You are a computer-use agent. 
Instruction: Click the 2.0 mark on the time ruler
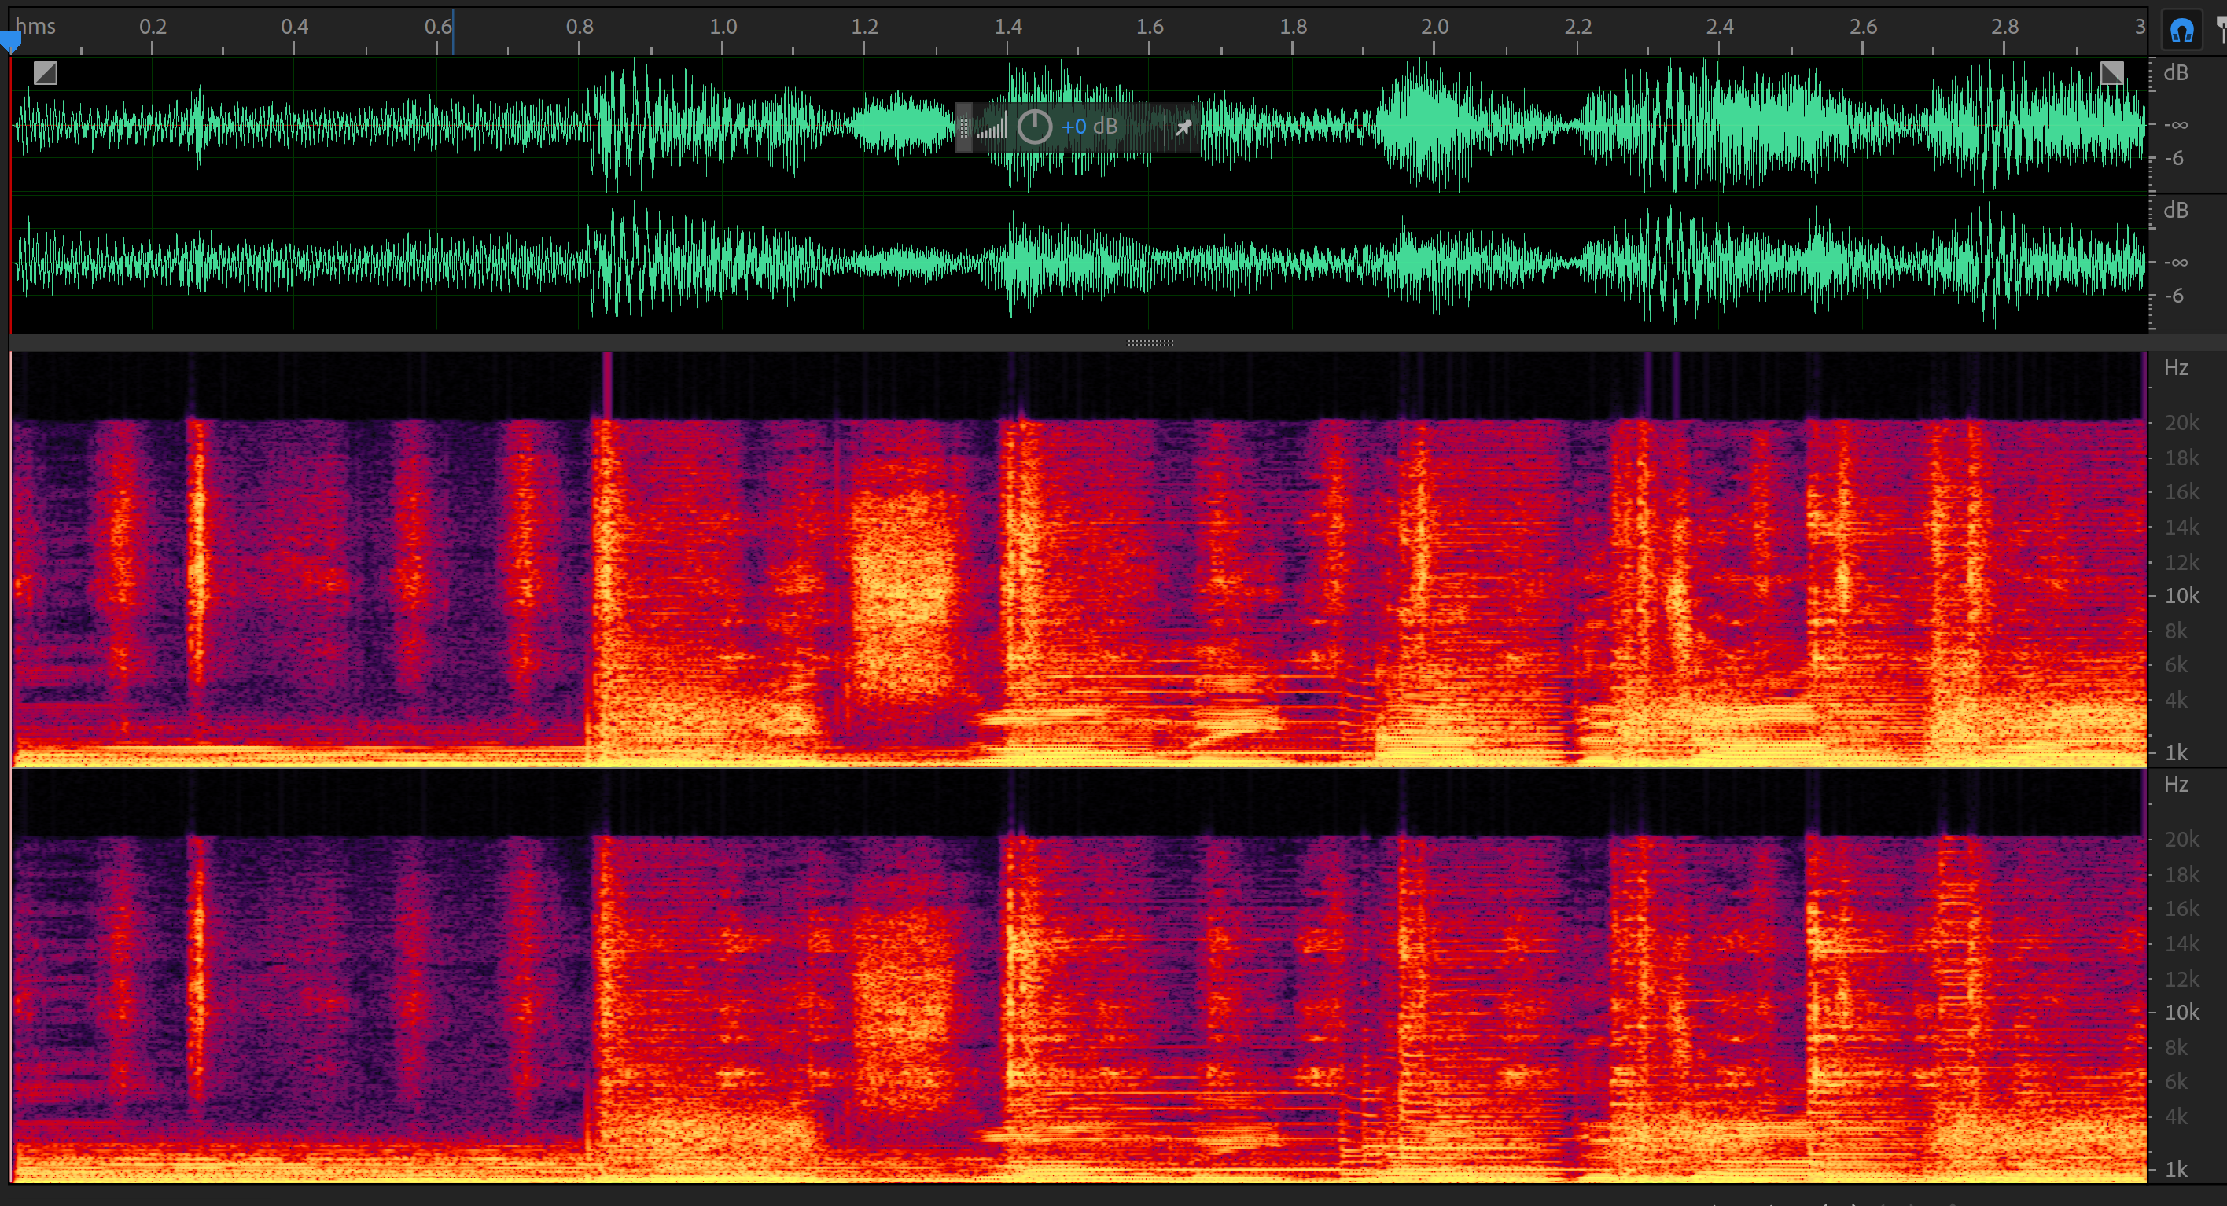click(1434, 27)
